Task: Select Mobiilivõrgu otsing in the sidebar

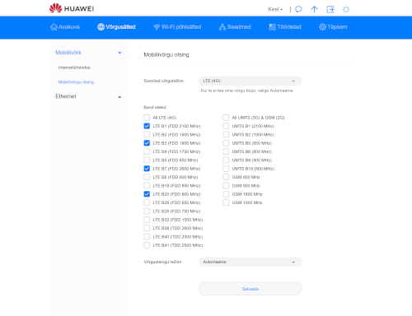Action: [76, 82]
